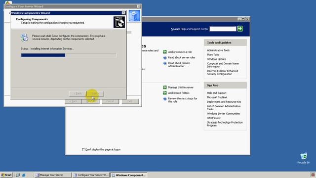
Task: Open Computer and Domain Name Information link
Action: 223,65
